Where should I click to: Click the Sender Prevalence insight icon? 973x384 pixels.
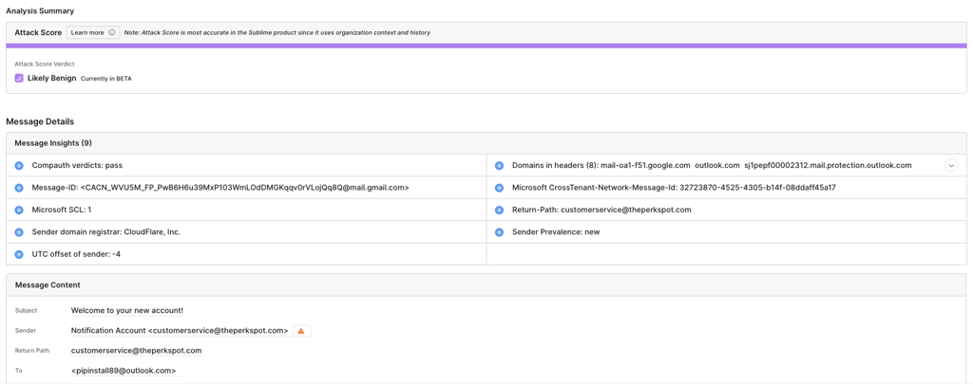499,232
